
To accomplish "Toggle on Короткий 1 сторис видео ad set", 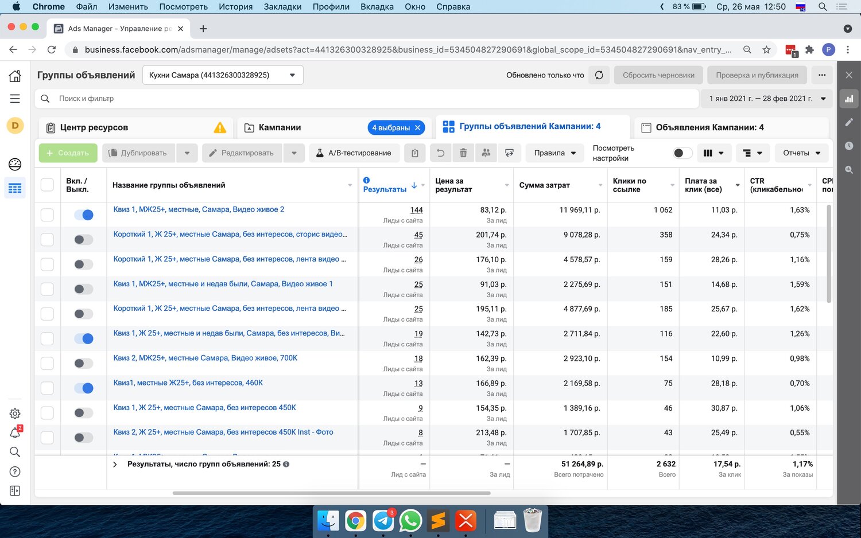I will click(84, 240).
